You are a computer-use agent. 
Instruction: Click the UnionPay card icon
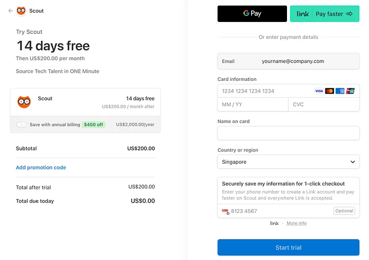(x=351, y=91)
